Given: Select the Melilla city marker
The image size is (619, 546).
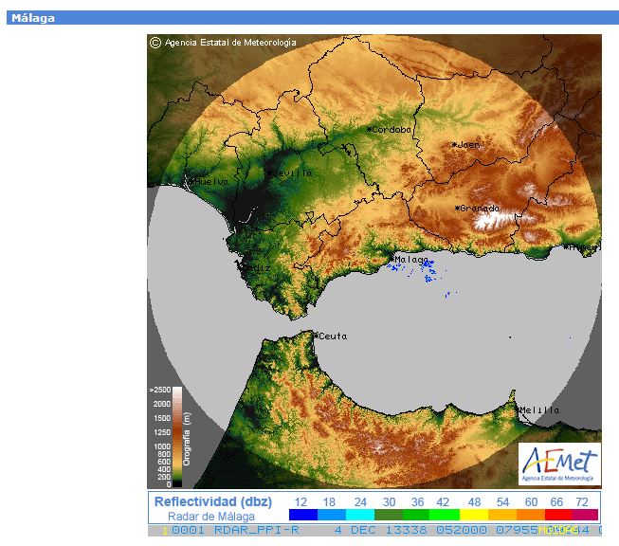Looking at the screenshot, I should click(x=520, y=409).
